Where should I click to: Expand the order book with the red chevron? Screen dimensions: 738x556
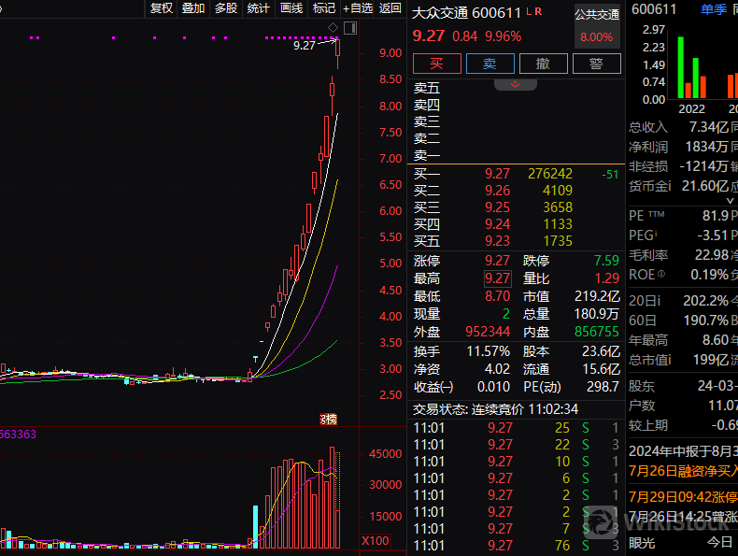(x=516, y=84)
